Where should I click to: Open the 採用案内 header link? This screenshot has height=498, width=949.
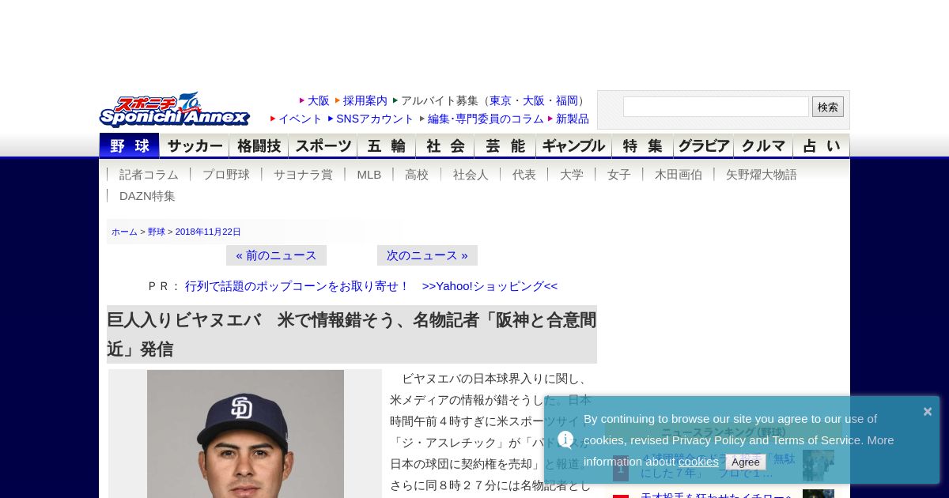click(x=365, y=100)
